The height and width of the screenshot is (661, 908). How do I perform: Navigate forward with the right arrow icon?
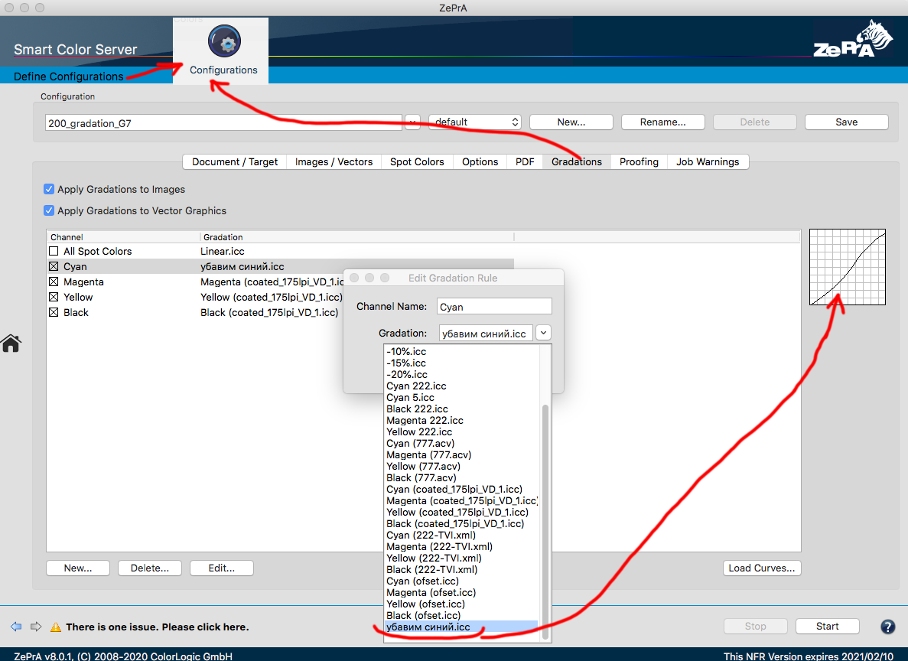[x=36, y=627]
